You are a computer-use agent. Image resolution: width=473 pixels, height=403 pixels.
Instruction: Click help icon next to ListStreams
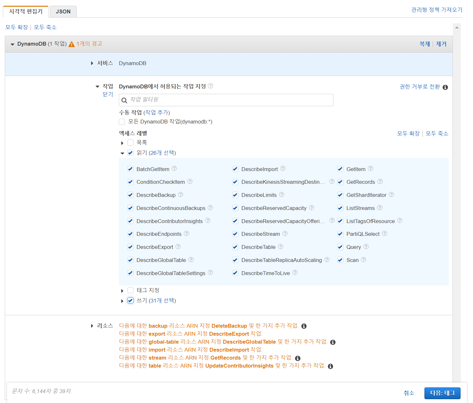tap(380, 208)
